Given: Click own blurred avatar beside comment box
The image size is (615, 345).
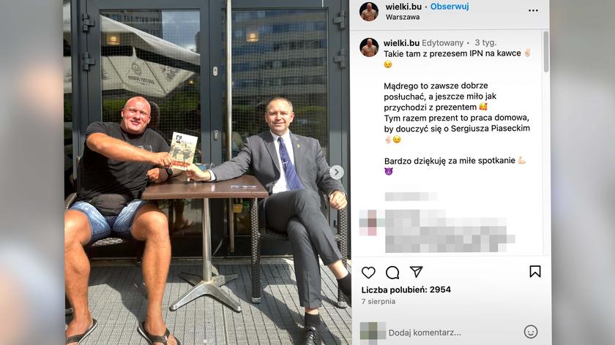Looking at the screenshot, I should [x=373, y=331].
